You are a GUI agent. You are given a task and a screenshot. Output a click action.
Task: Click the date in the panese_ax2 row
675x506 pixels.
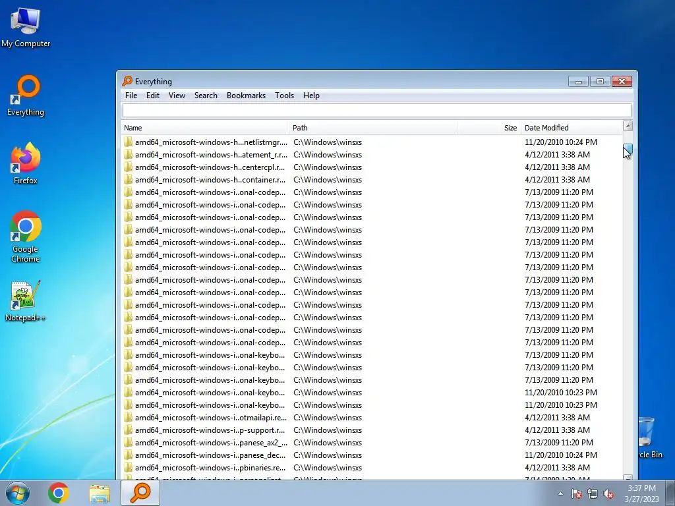pyautogui.click(x=559, y=442)
